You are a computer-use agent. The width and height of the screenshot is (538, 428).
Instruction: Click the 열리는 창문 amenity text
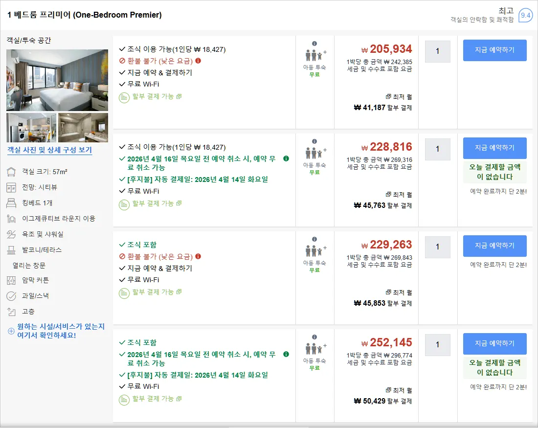tap(29, 266)
